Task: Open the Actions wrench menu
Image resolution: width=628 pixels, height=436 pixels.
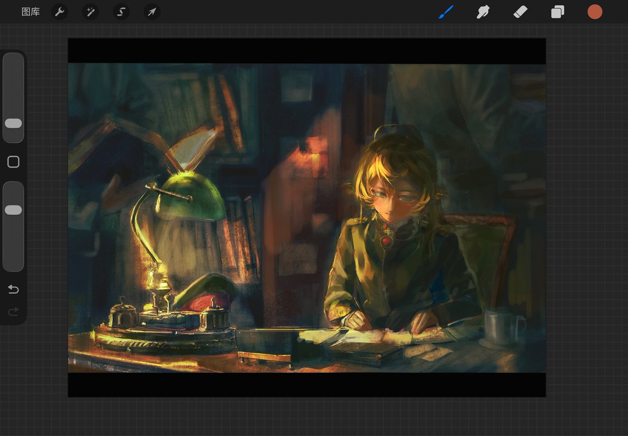Action: [x=60, y=12]
